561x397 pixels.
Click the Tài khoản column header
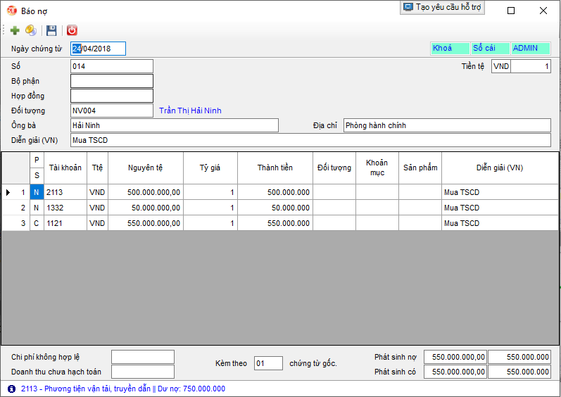pos(65,168)
